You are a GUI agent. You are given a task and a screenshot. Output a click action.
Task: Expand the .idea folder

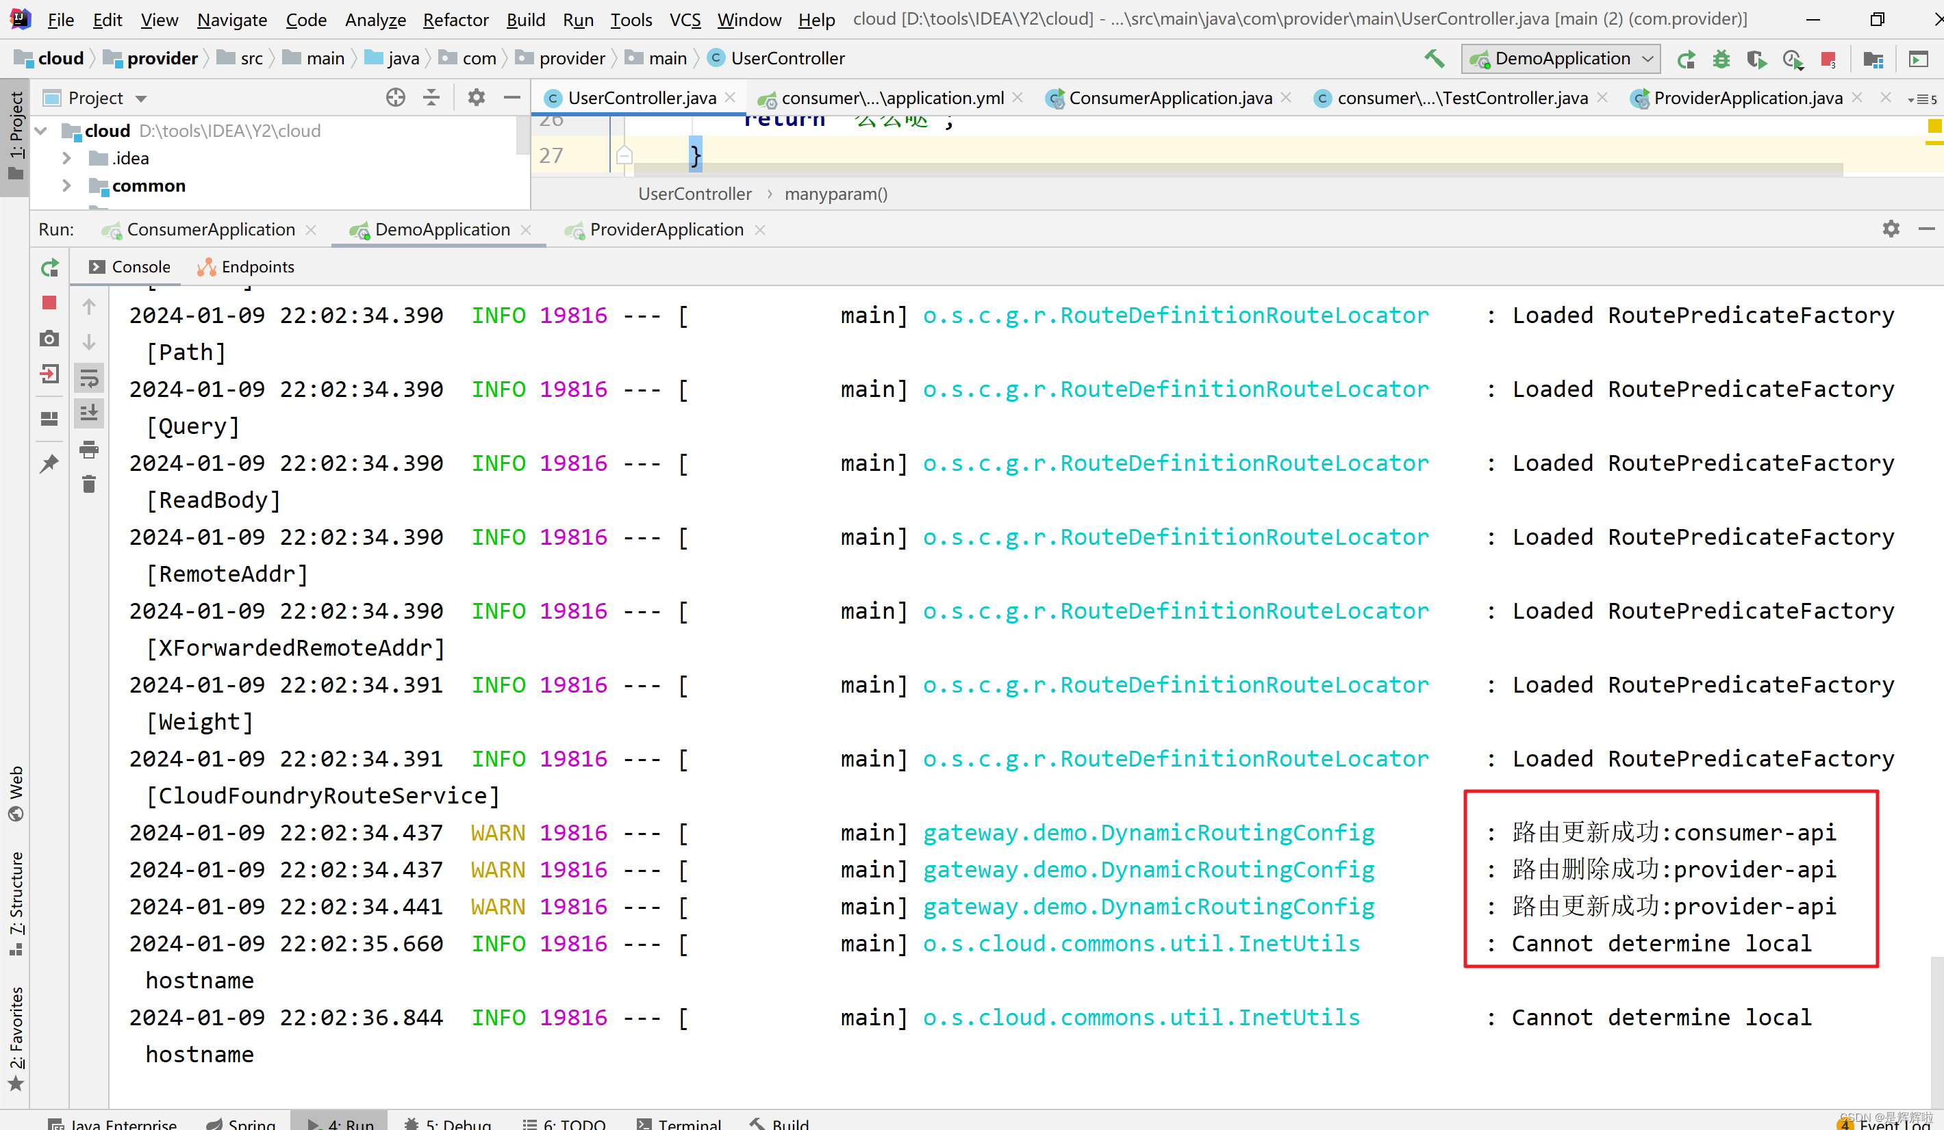click(67, 158)
